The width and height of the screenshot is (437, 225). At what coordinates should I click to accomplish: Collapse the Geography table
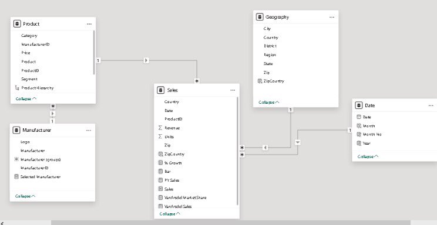click(269, 103)
